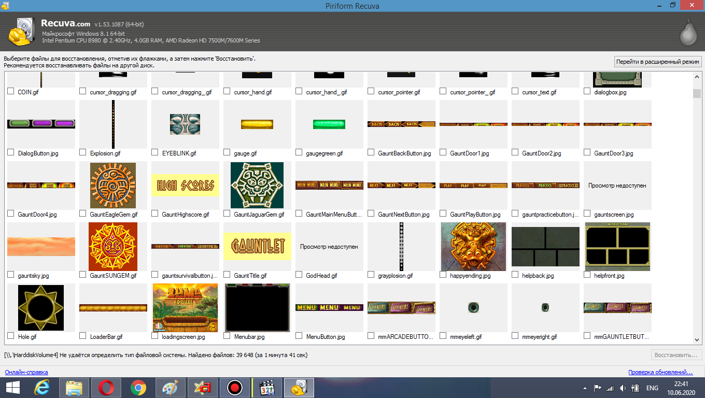Tick the EYEBLINK.gif checkbox

tap(155, 152)
